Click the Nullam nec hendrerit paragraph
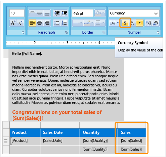The height and width of the screenshot is (157, 166). pos(66,85)
